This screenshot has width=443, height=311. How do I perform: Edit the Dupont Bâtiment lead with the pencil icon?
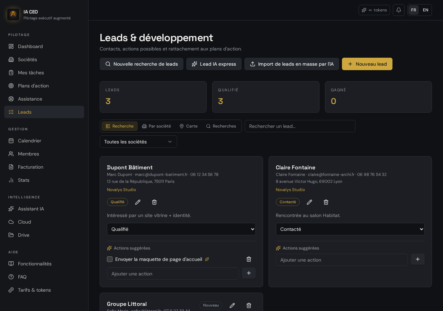138,202
